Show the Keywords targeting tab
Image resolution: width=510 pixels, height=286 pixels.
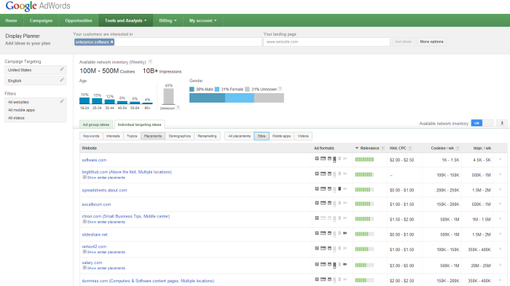(x=91, y=136)
